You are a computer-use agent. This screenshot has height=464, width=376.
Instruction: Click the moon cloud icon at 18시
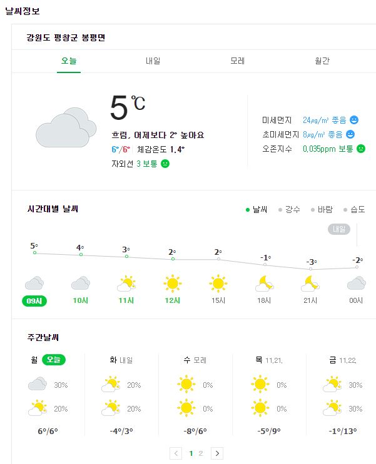pyautogui.click(x=265, y=284)
